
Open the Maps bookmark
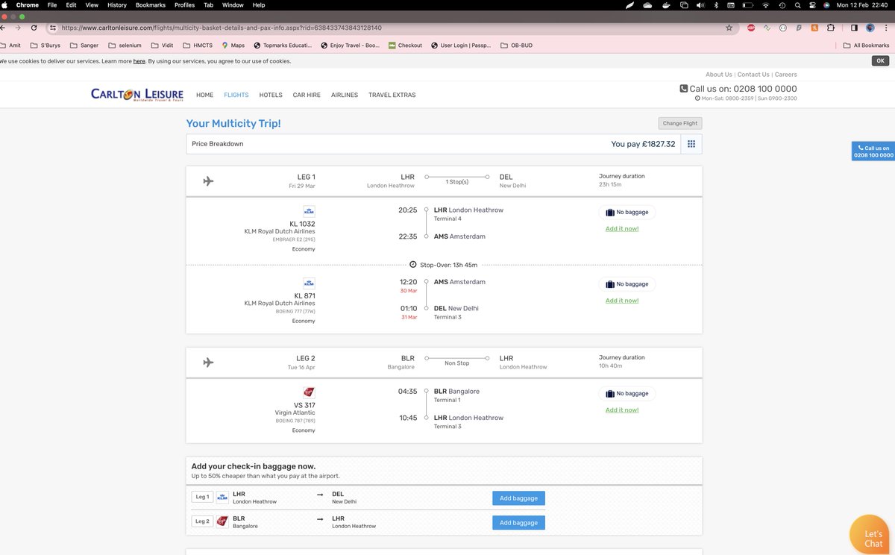click(x=233, y=45)
